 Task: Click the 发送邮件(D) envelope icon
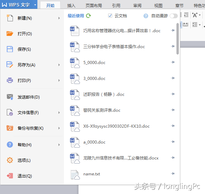pos(10,97)
